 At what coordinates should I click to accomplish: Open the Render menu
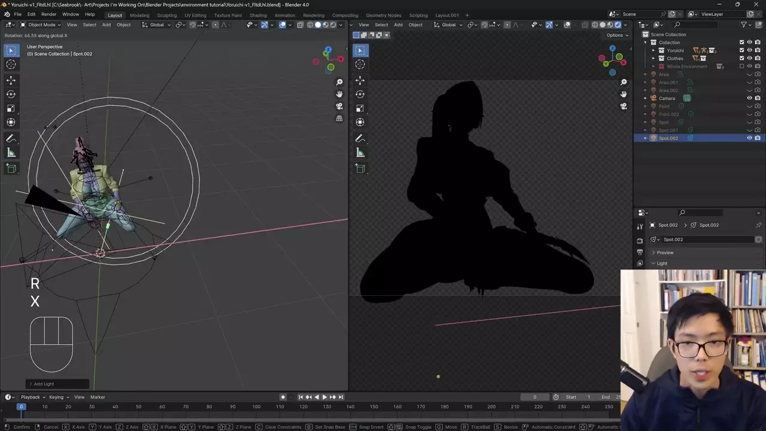(x=49, y=14)
